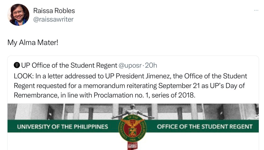Screen dimensions: 264x150
Task: Open the tweet's more options ellipsis menu
Action: 256,10
